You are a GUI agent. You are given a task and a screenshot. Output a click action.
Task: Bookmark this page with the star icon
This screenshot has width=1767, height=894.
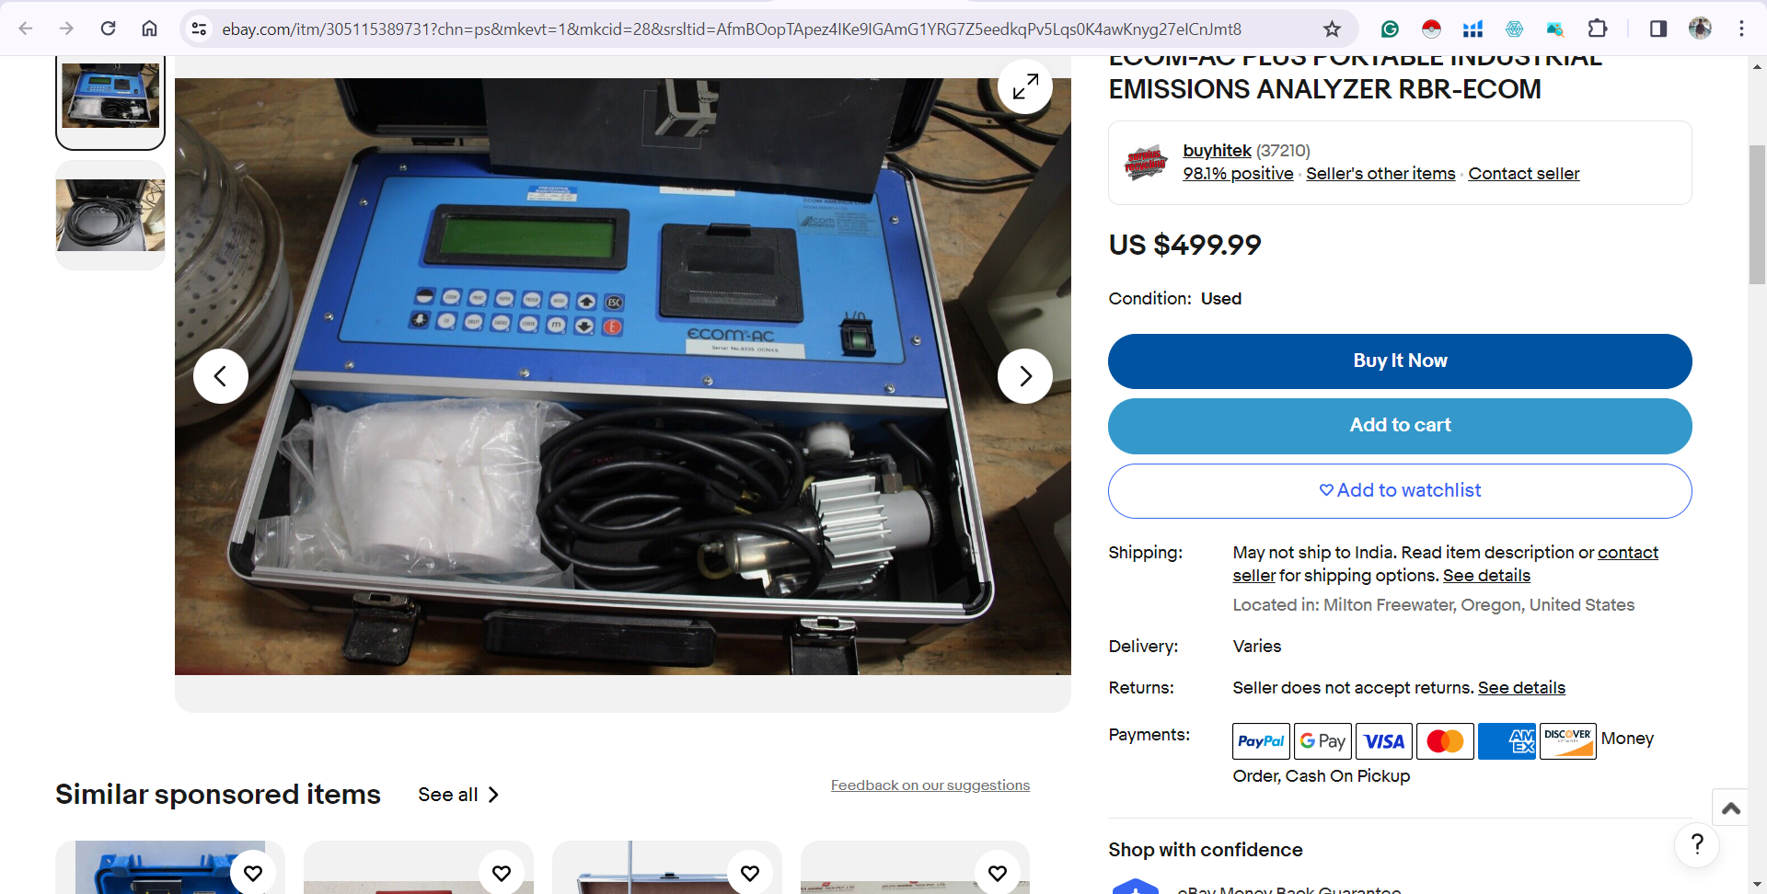pos(1332,29)
